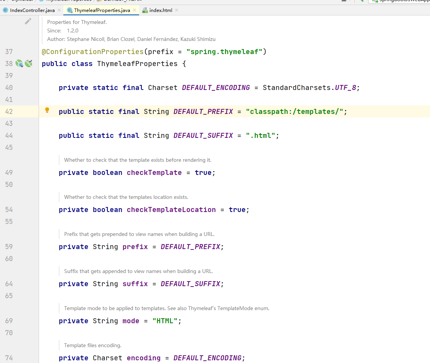Click the Author doc line with Stephane Nicoll
Viewport: 430px width, 363px height.
tap(131, 39)
